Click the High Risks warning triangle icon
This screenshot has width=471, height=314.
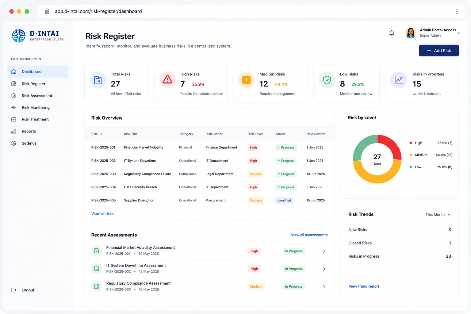click(167, 80)
